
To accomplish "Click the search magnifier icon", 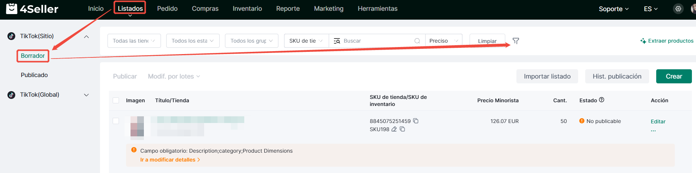I will 417,41.
